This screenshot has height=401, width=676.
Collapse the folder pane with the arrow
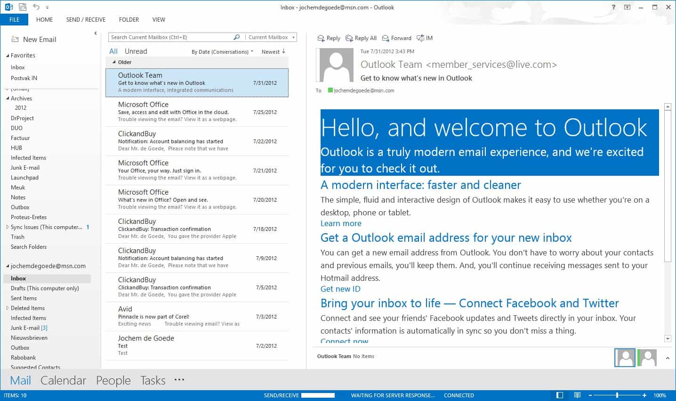pyautogui.click(x=96, y=33)
